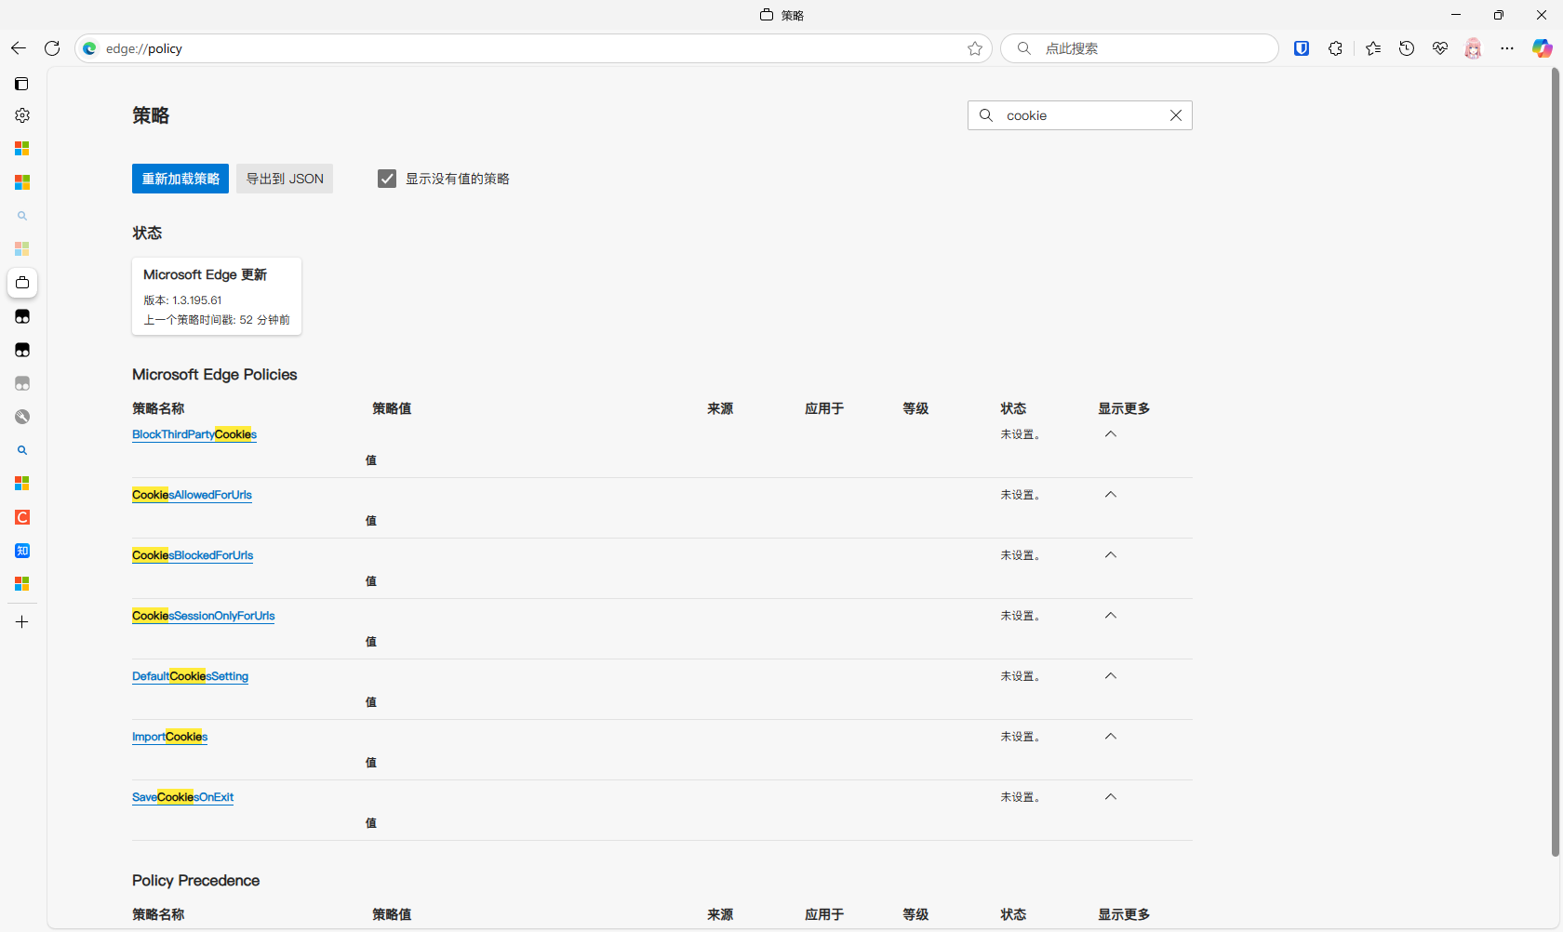Viewport: 1563px width, 932px height.
Task: Click the 重新加载策略 button
Action: (180, 179)
